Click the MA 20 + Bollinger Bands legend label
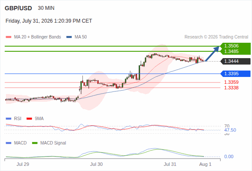The image size is (252, 171). 38,37
